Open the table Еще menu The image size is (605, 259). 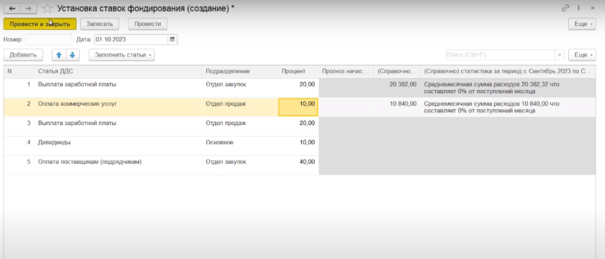[582, 55]
